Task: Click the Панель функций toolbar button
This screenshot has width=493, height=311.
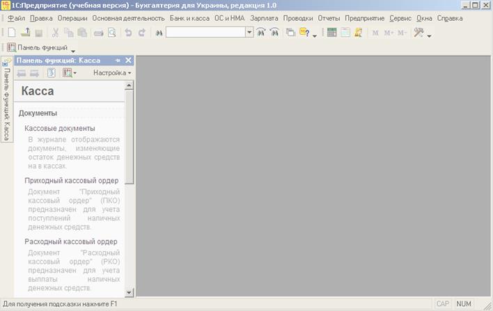Action: (x=38, y=47)
